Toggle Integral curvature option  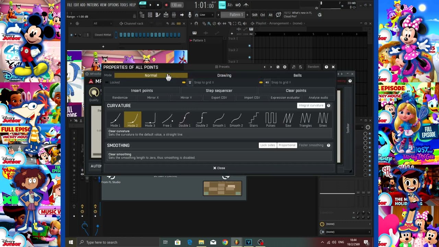(x=311, y=106)
